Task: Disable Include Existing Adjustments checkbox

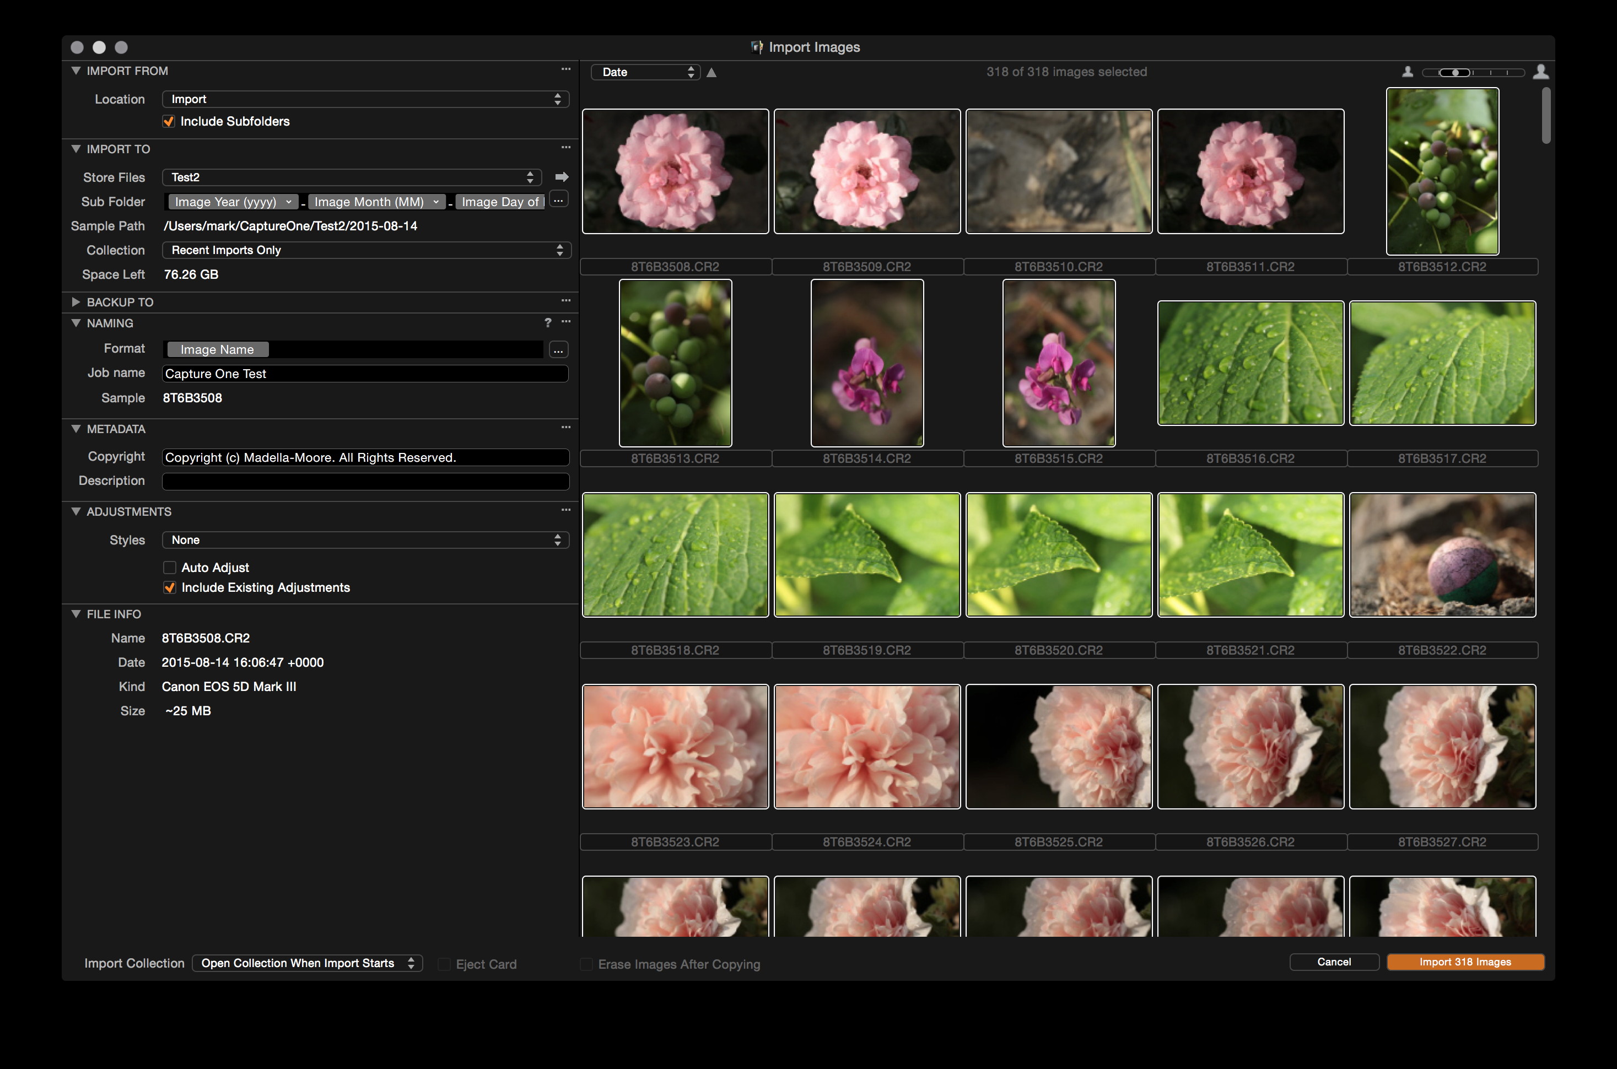Action: coord(170,588)
